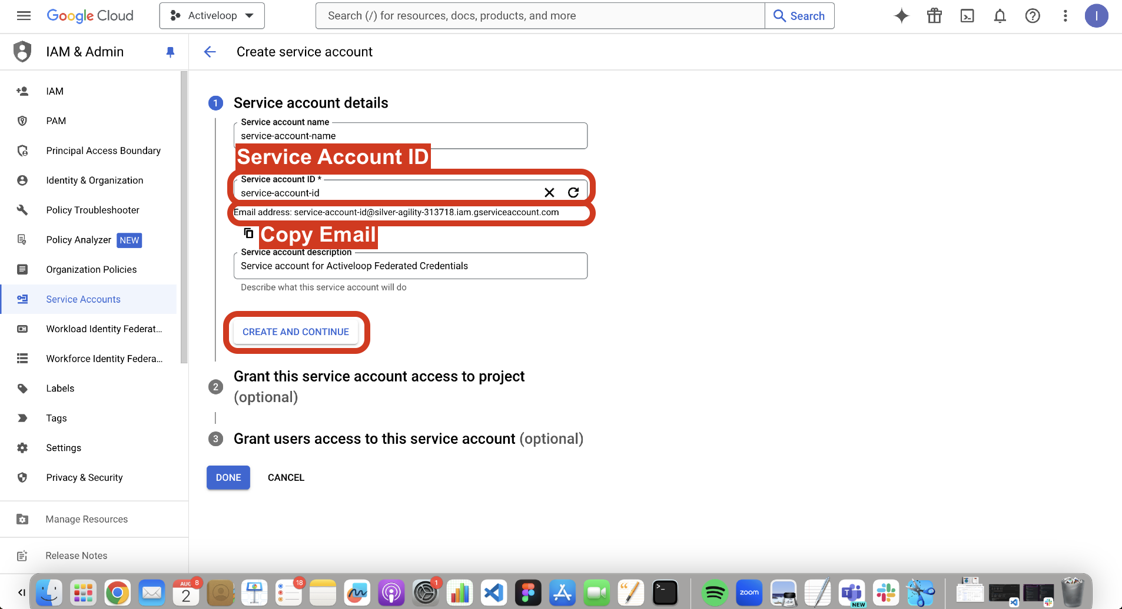
Task: Click the free trial gift icon
Action: pos(934,16)
